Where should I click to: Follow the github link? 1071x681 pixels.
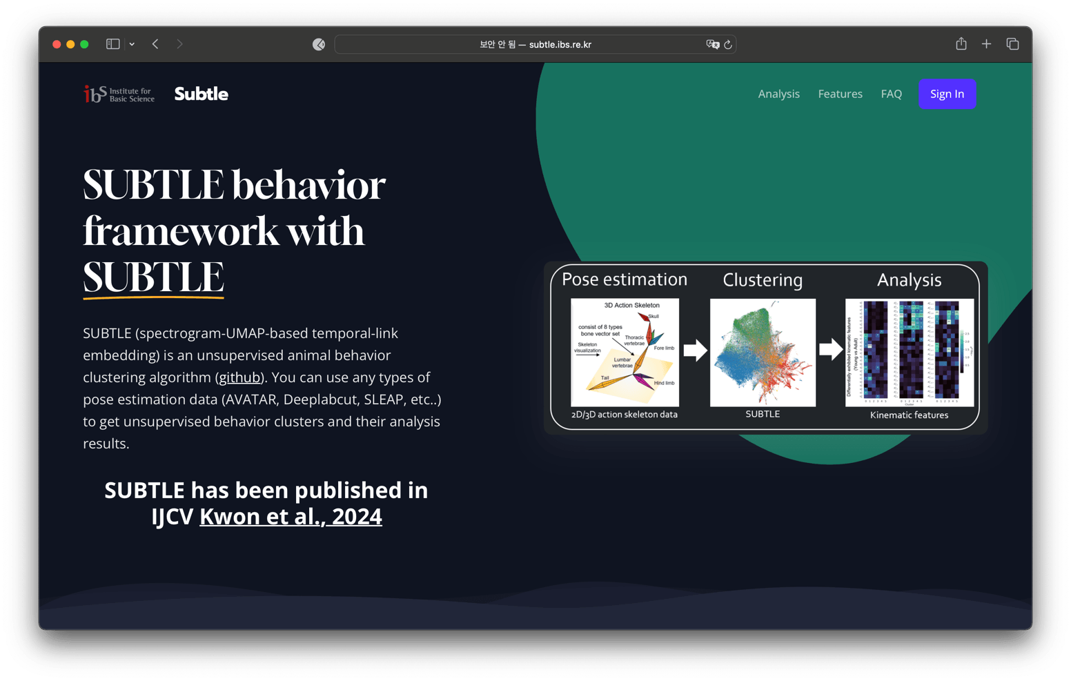239,377
